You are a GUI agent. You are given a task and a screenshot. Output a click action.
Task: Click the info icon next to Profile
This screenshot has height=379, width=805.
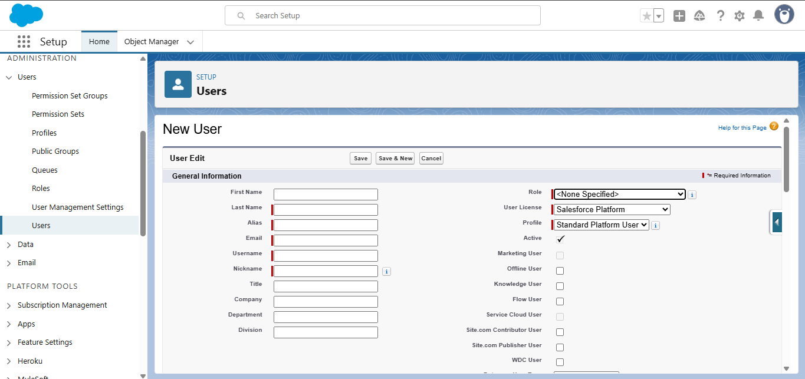(656, 225)
